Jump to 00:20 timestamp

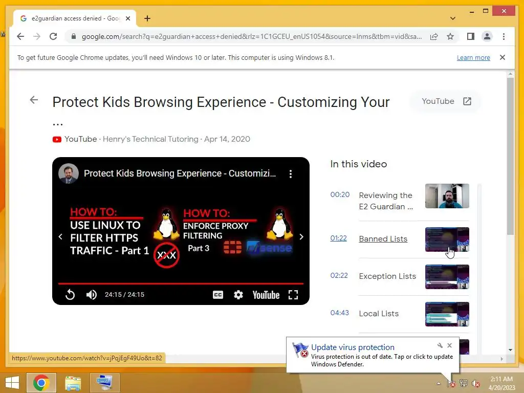tap(340, 194)
